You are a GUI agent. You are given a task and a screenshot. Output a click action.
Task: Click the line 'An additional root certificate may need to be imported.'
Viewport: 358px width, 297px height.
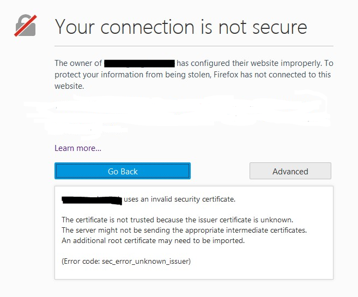[153, 240]
